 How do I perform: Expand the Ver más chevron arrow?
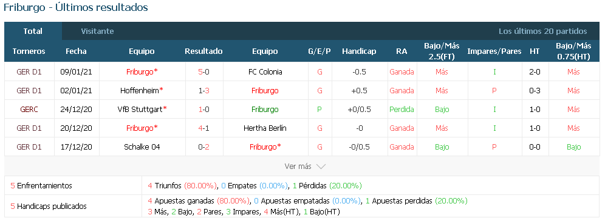click(x=321, y=167)
